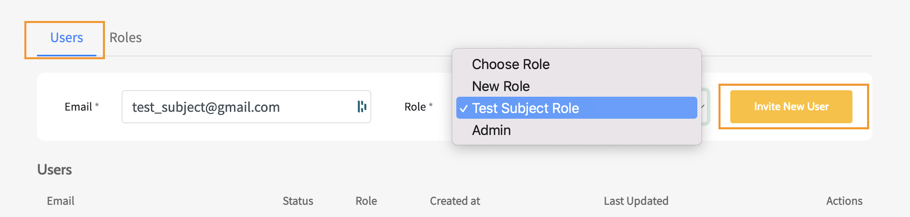The height and width of the screenshot is (217, 910).
Task: Select the Choose Role placeholder option
Action: pyautogui.click(x=510, y=64)
